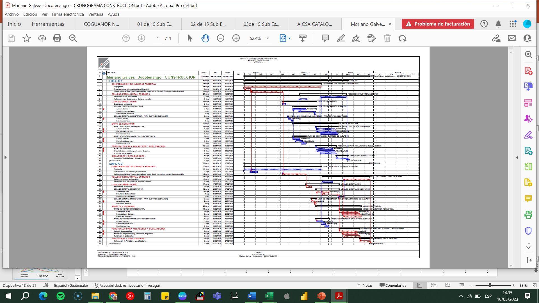539x303 pixels.
Task: Expand fit page options dropdown
Action: click(289, 38)
